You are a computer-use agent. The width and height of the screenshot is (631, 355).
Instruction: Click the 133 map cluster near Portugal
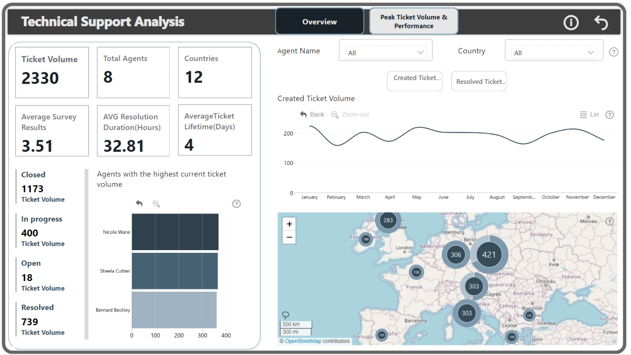coord(382,335)
